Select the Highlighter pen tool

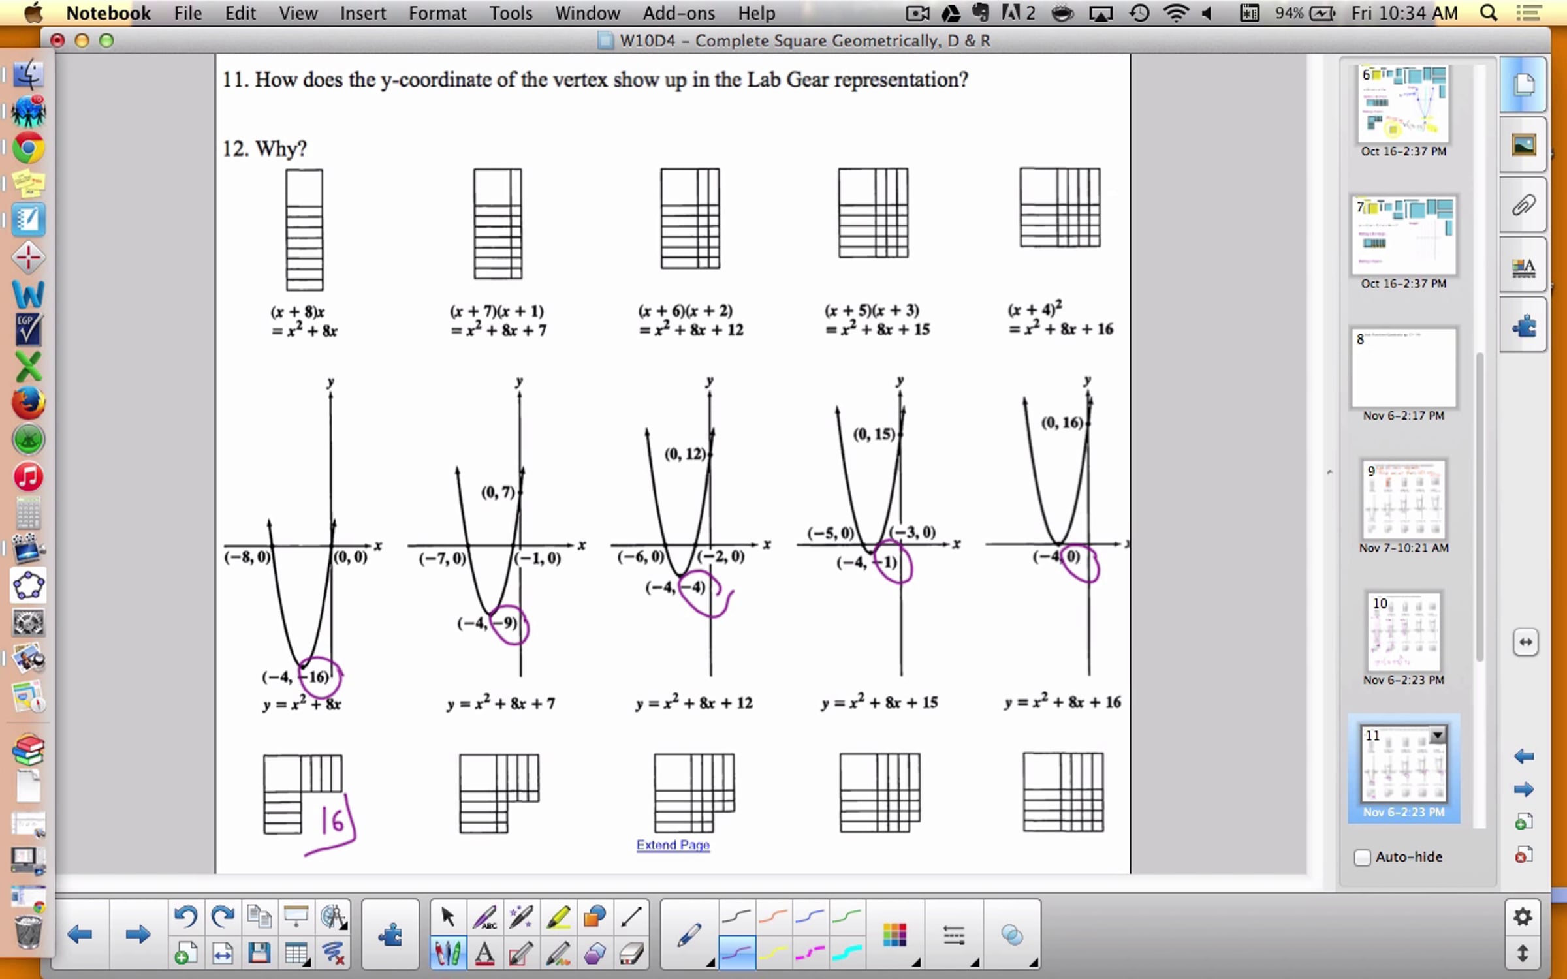tap(558, 917)
